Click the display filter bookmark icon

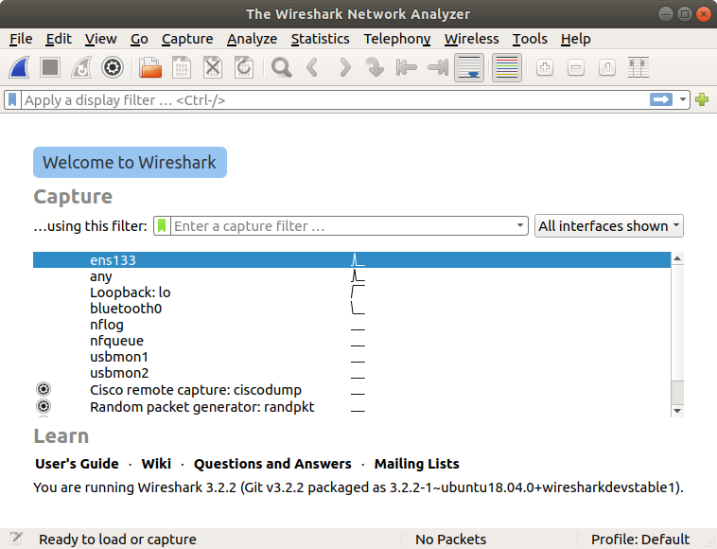coord(12,99)
